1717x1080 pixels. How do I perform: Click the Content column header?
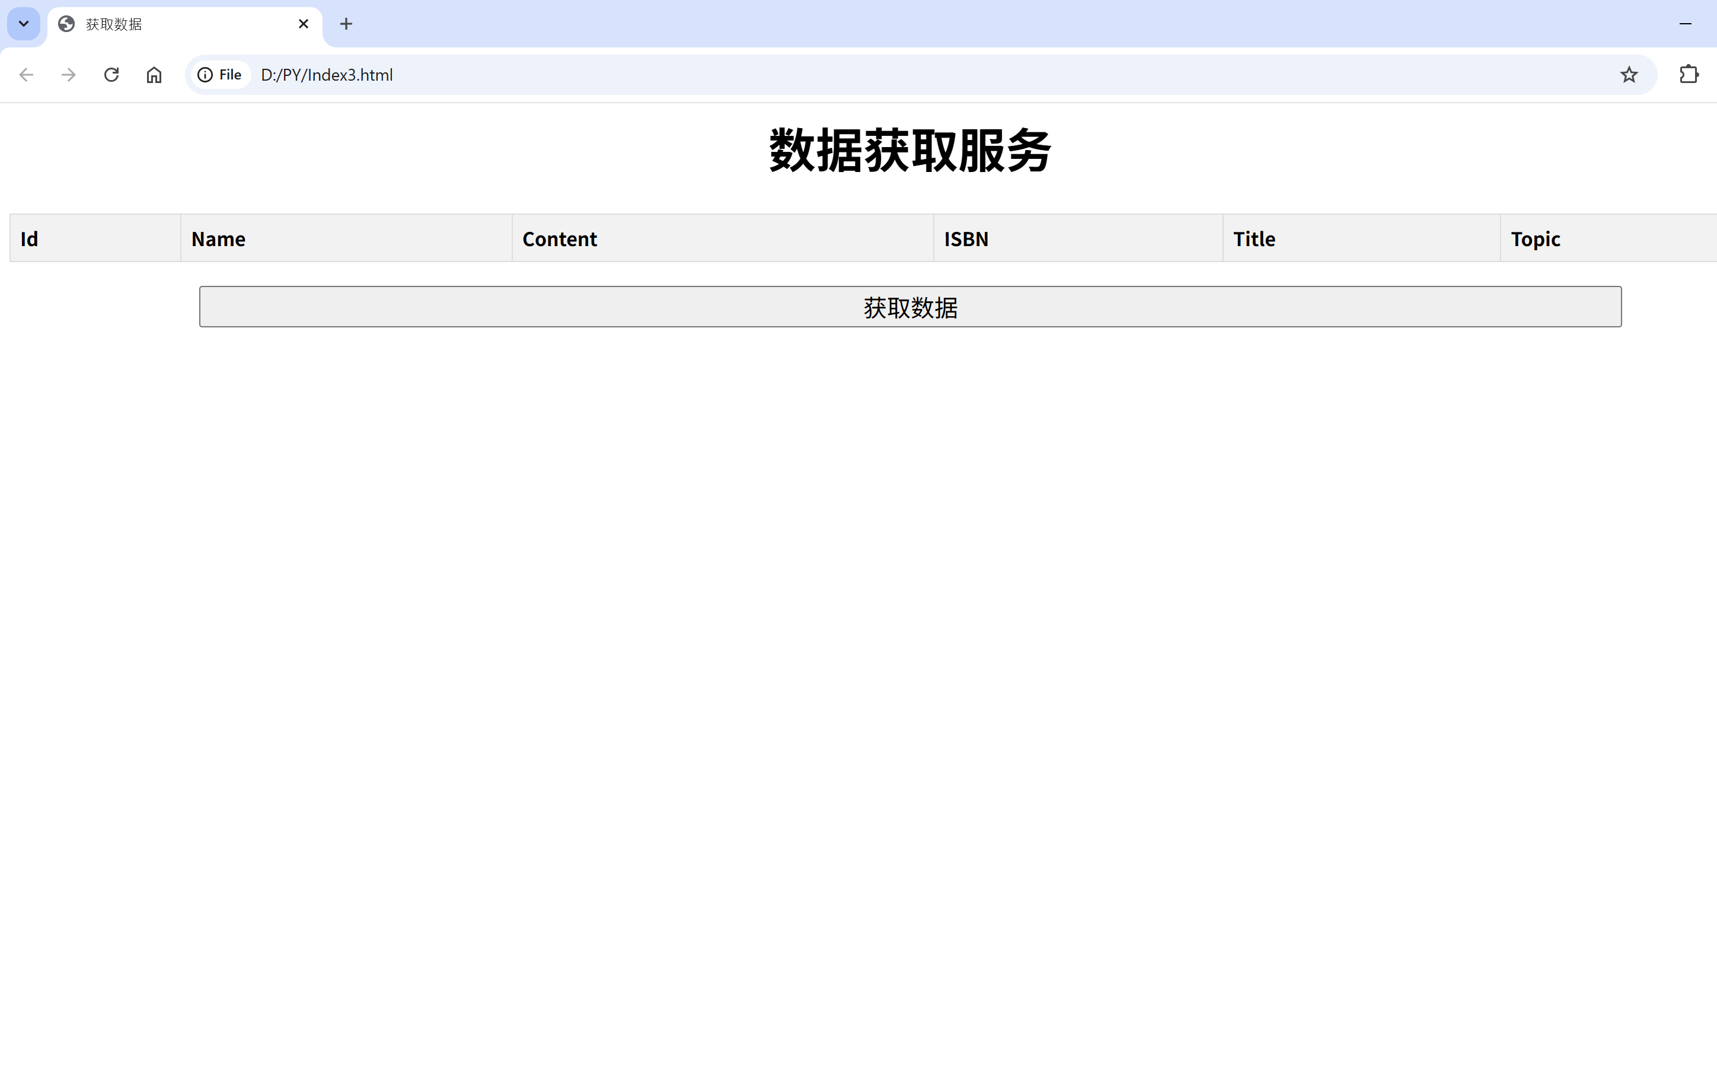point(560,239)
